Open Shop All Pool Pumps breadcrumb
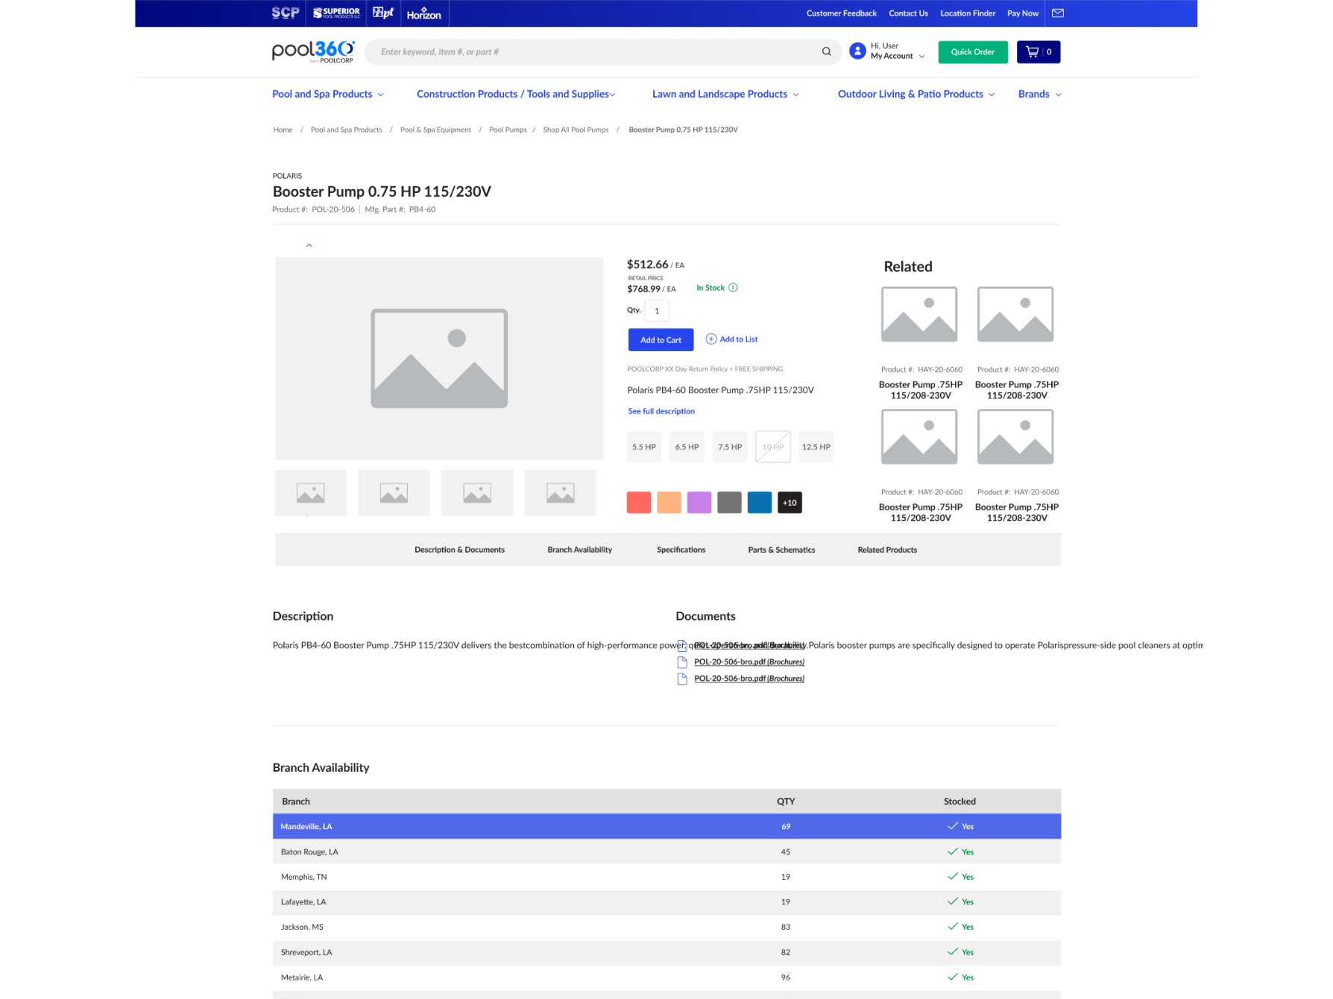1333x999 pixels. [576, 130]
